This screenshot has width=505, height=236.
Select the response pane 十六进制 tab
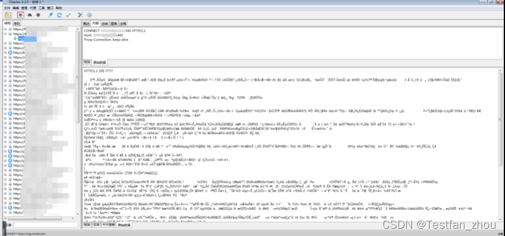(108, 225)
